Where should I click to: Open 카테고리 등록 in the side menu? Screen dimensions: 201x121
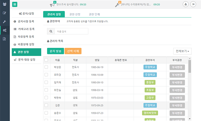click(x=26, y=29)
